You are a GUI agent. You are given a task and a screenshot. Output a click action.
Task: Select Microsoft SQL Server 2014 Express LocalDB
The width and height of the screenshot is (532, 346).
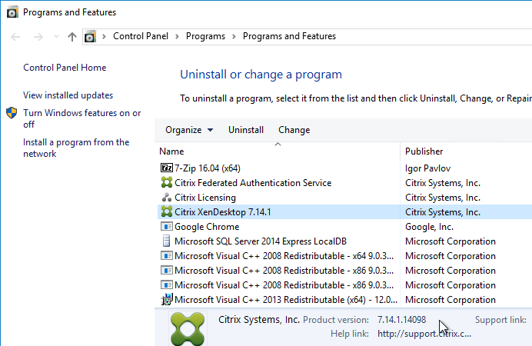[261, 241]
